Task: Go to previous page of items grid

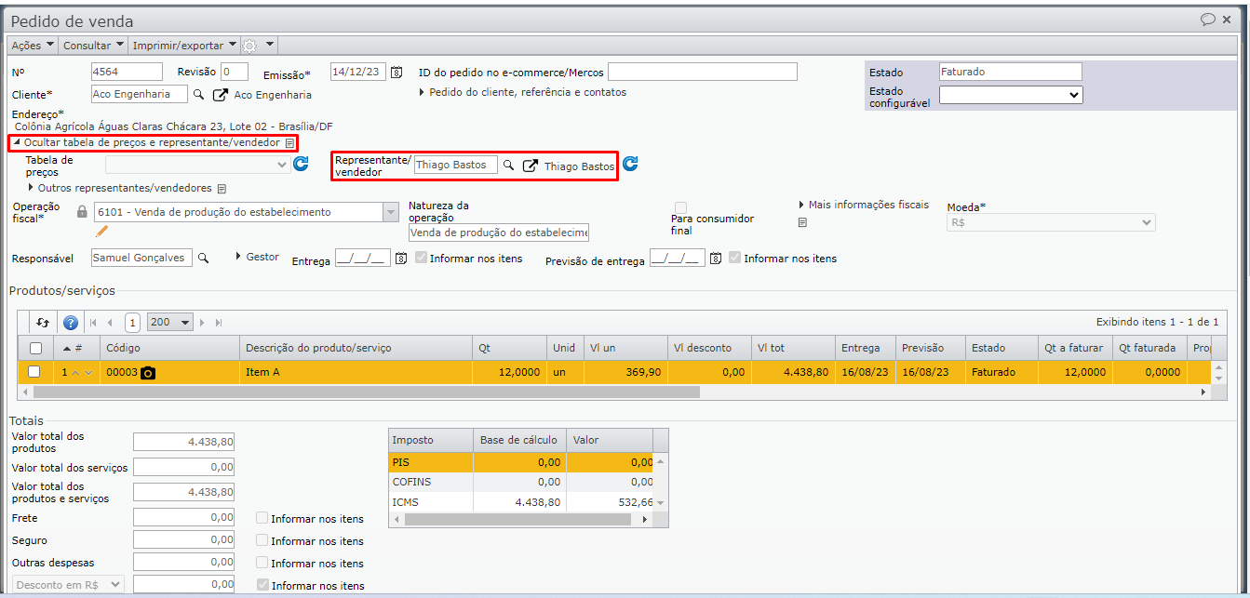Action: click(x=110, y=323)
